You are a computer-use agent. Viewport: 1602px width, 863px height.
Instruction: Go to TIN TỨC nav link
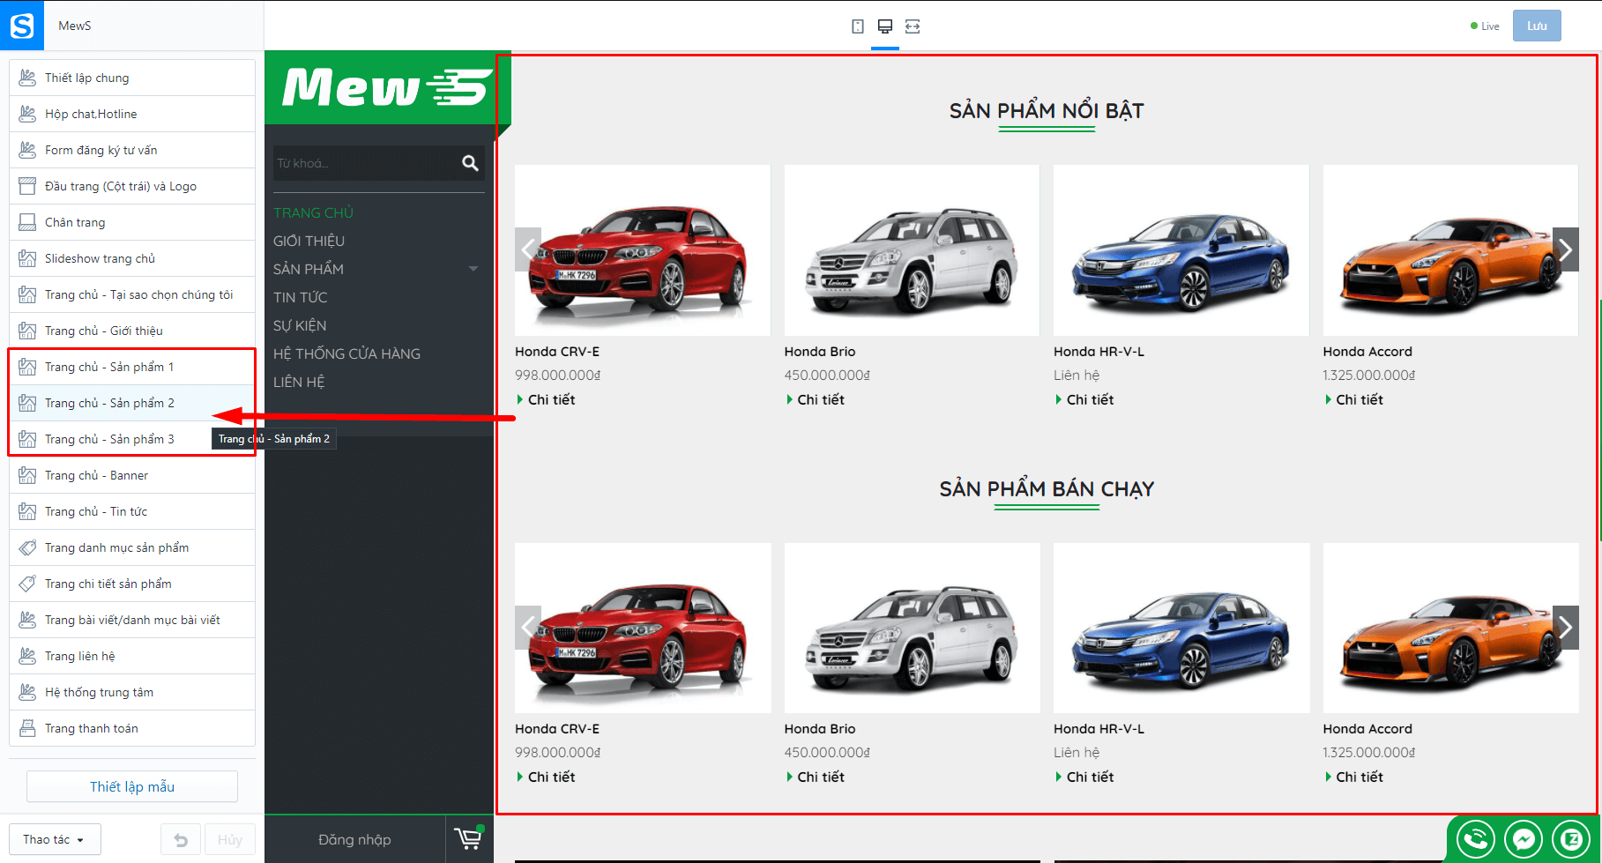click(x=300, y=297)
